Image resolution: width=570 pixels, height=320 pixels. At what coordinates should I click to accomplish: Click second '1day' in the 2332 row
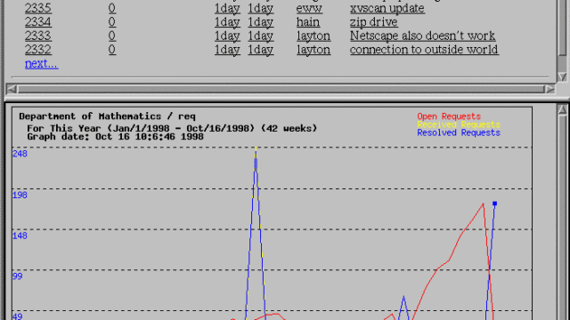pos(261,50)
